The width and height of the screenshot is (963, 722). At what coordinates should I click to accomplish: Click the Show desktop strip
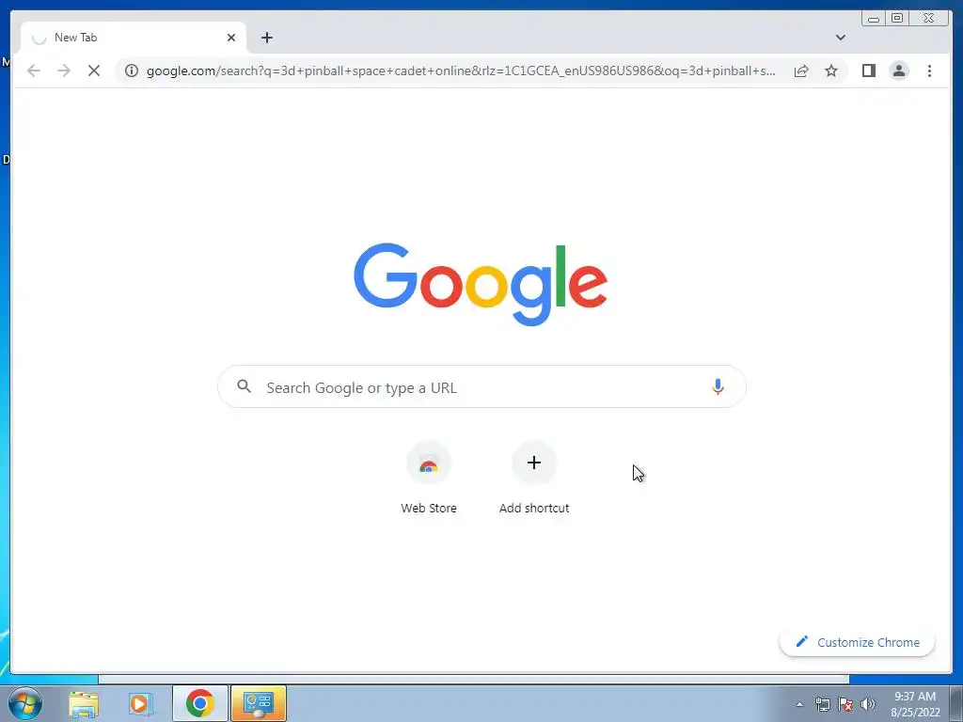click(x=956, y=703)
